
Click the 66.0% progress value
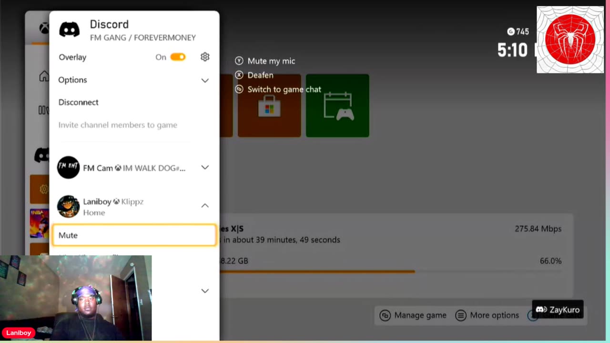coord(550,261)
